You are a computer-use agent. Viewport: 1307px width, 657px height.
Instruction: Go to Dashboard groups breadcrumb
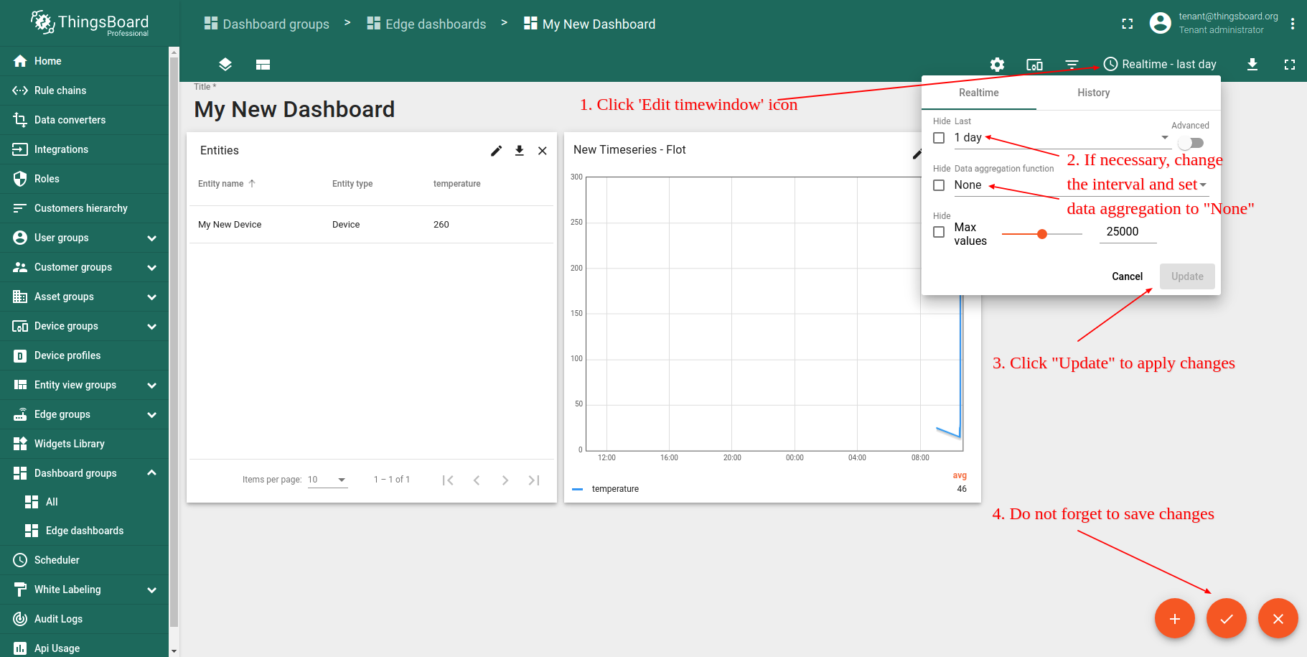pyautogui.click(x=267, y=24)
